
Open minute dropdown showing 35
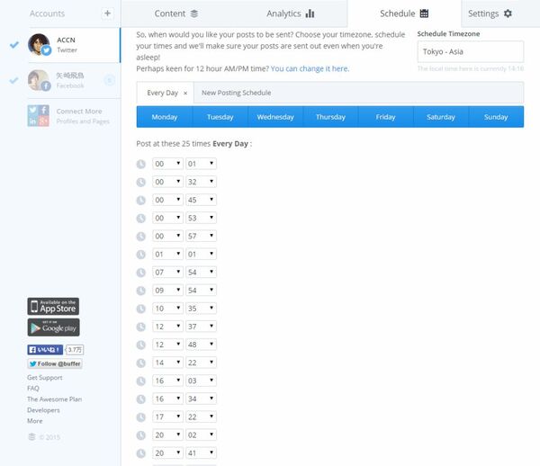pos(201,309)
